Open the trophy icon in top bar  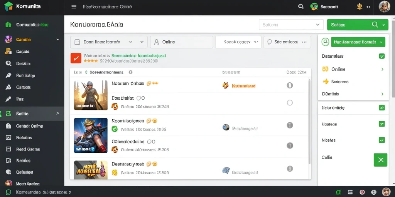360,7
